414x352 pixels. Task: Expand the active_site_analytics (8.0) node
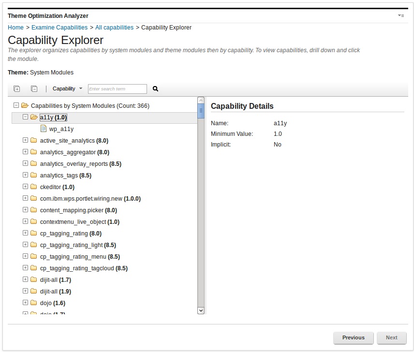(25, 140)
